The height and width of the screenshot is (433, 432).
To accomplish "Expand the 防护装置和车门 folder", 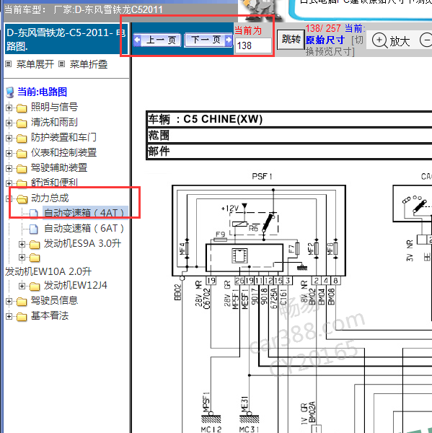I will tap(9, 138).
